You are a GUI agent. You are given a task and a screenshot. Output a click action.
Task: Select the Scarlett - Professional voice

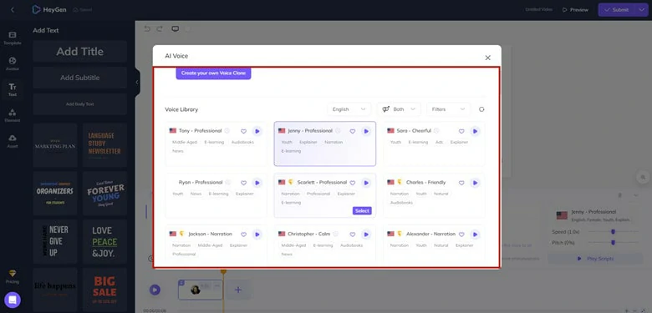click(x=362, y=211)
